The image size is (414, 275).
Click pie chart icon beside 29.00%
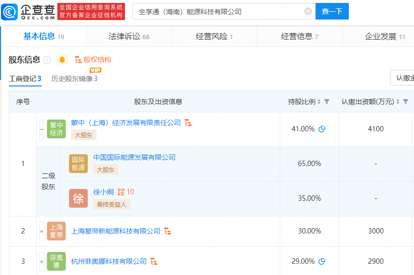tap(321, 261)
